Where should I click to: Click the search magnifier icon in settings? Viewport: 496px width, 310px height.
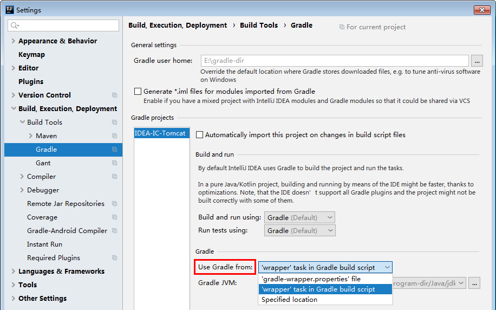[x=15, y=25]
